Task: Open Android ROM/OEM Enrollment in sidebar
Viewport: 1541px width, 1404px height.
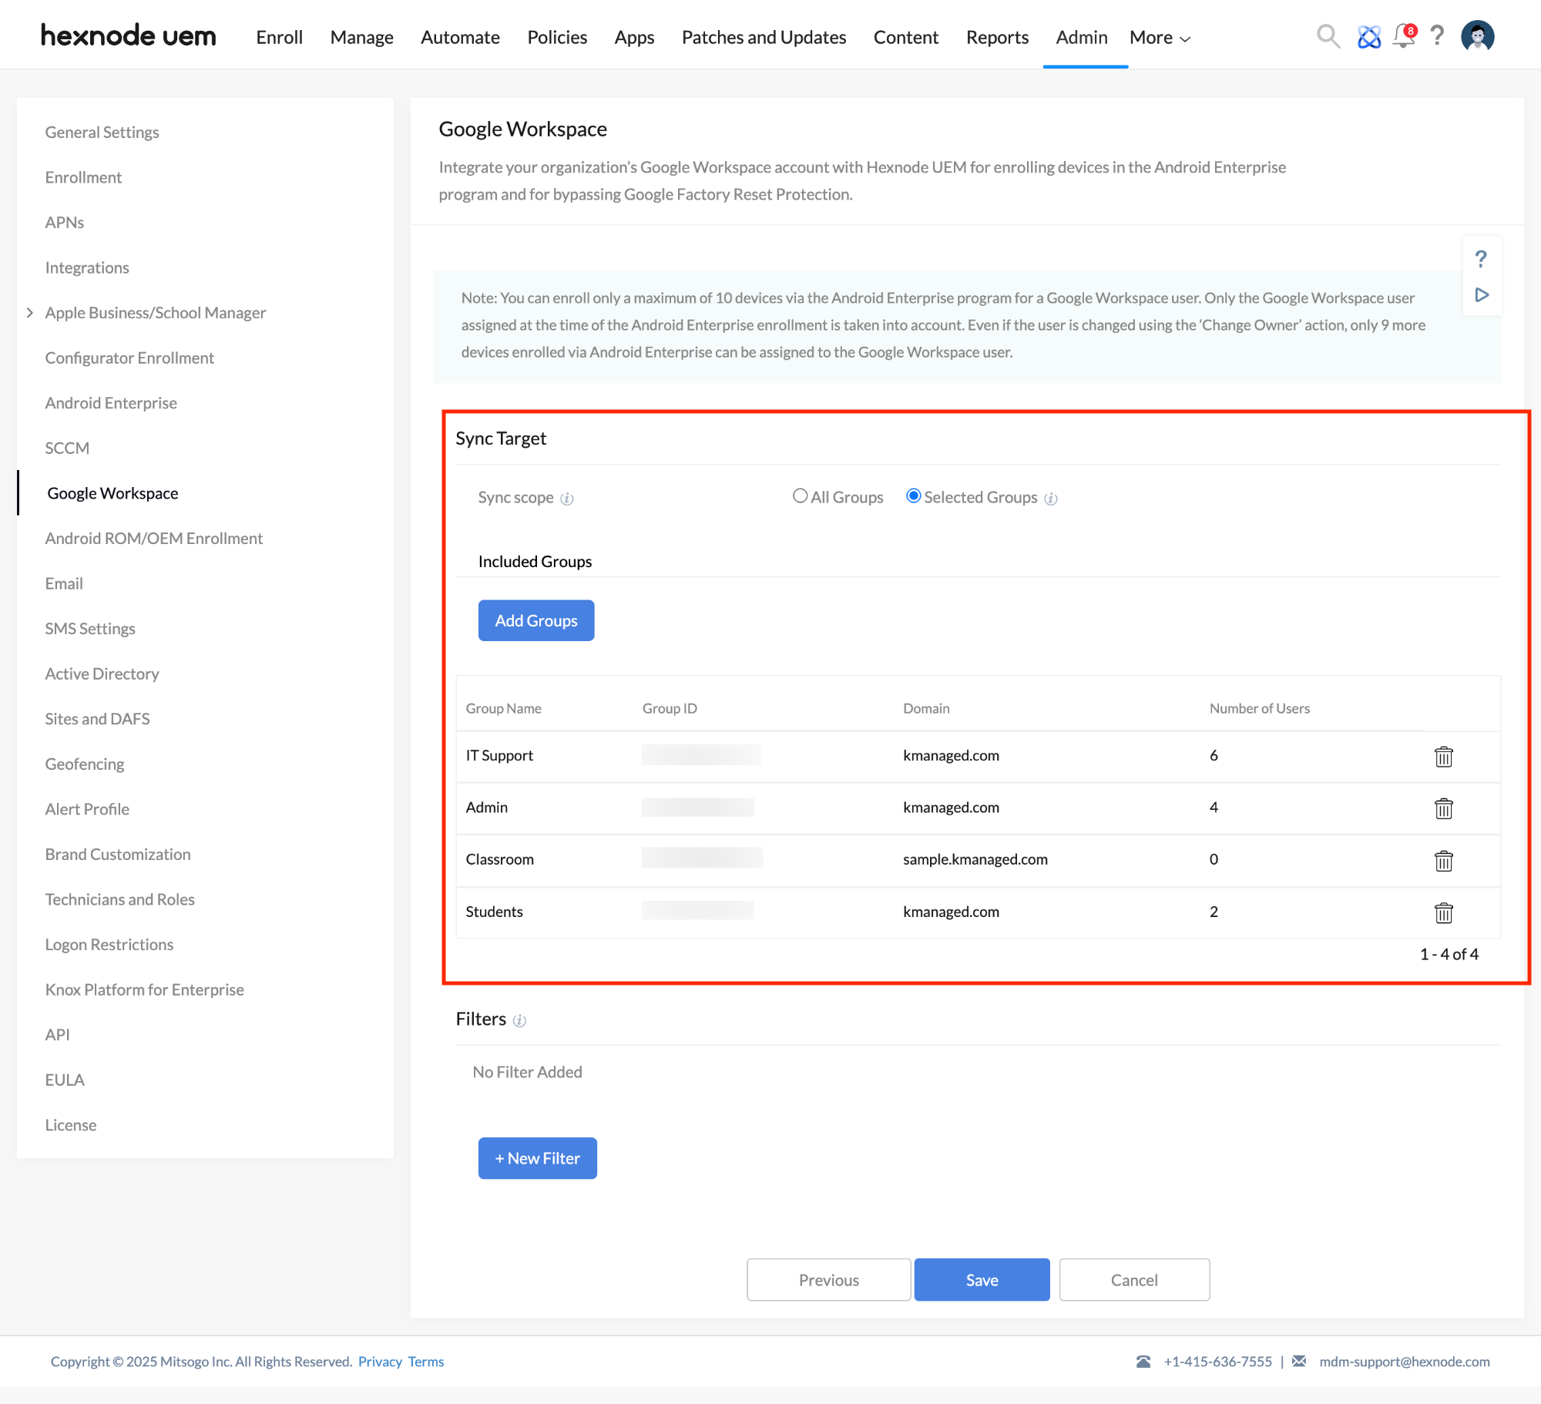Action: 154,539
